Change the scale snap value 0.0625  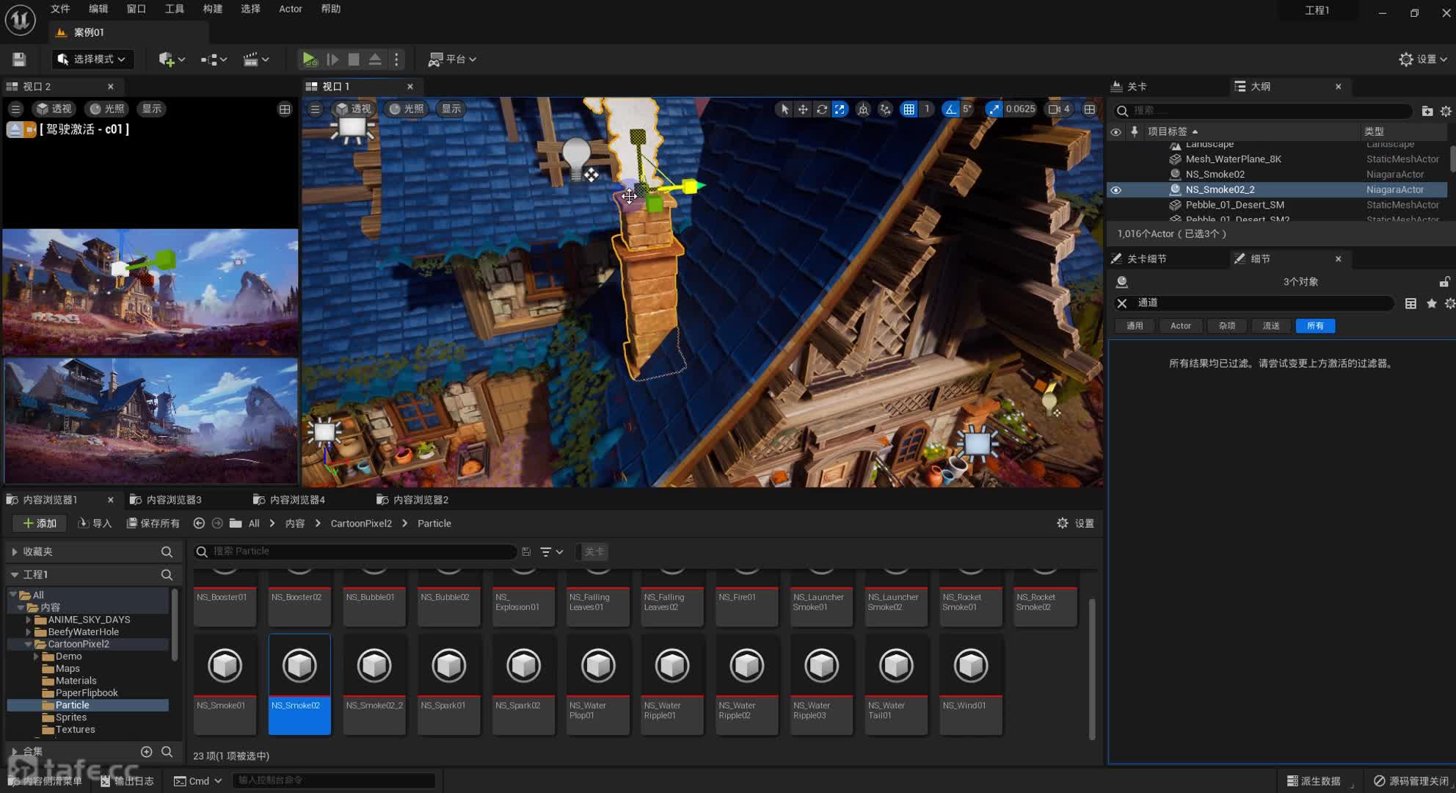pos(1020,109)
